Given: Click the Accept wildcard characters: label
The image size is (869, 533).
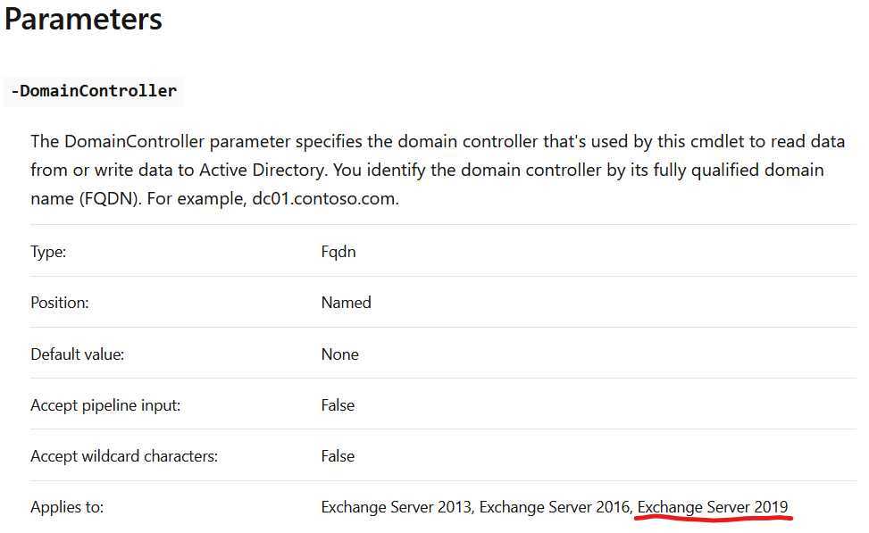Looking at the screenshot, I should click(x=124, y=456).
